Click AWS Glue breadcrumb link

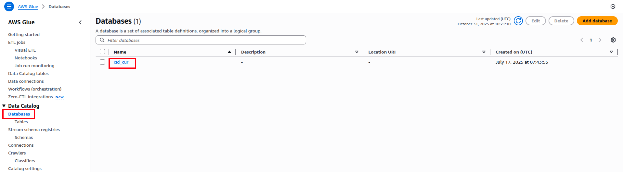[x=28, y=6]
